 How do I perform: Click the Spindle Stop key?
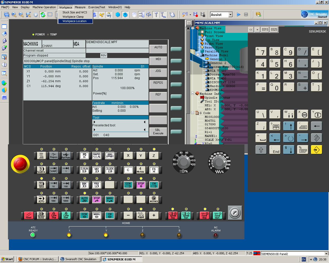(173, 215)
